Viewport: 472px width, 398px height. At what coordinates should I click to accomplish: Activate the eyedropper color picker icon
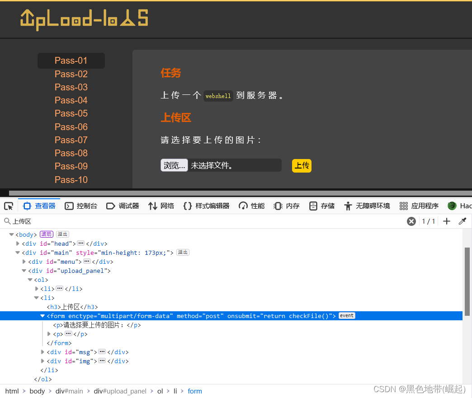tap(463, 221)
